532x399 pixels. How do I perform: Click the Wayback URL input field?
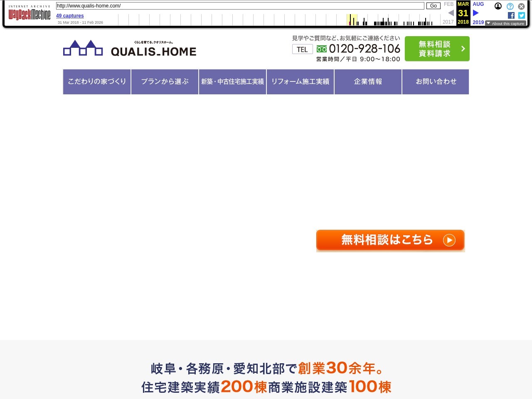pos(240,6)
